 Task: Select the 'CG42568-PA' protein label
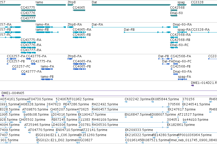(x=181, y=56)
